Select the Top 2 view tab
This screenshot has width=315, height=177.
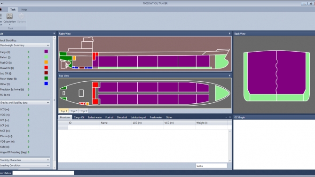point(74,111)
